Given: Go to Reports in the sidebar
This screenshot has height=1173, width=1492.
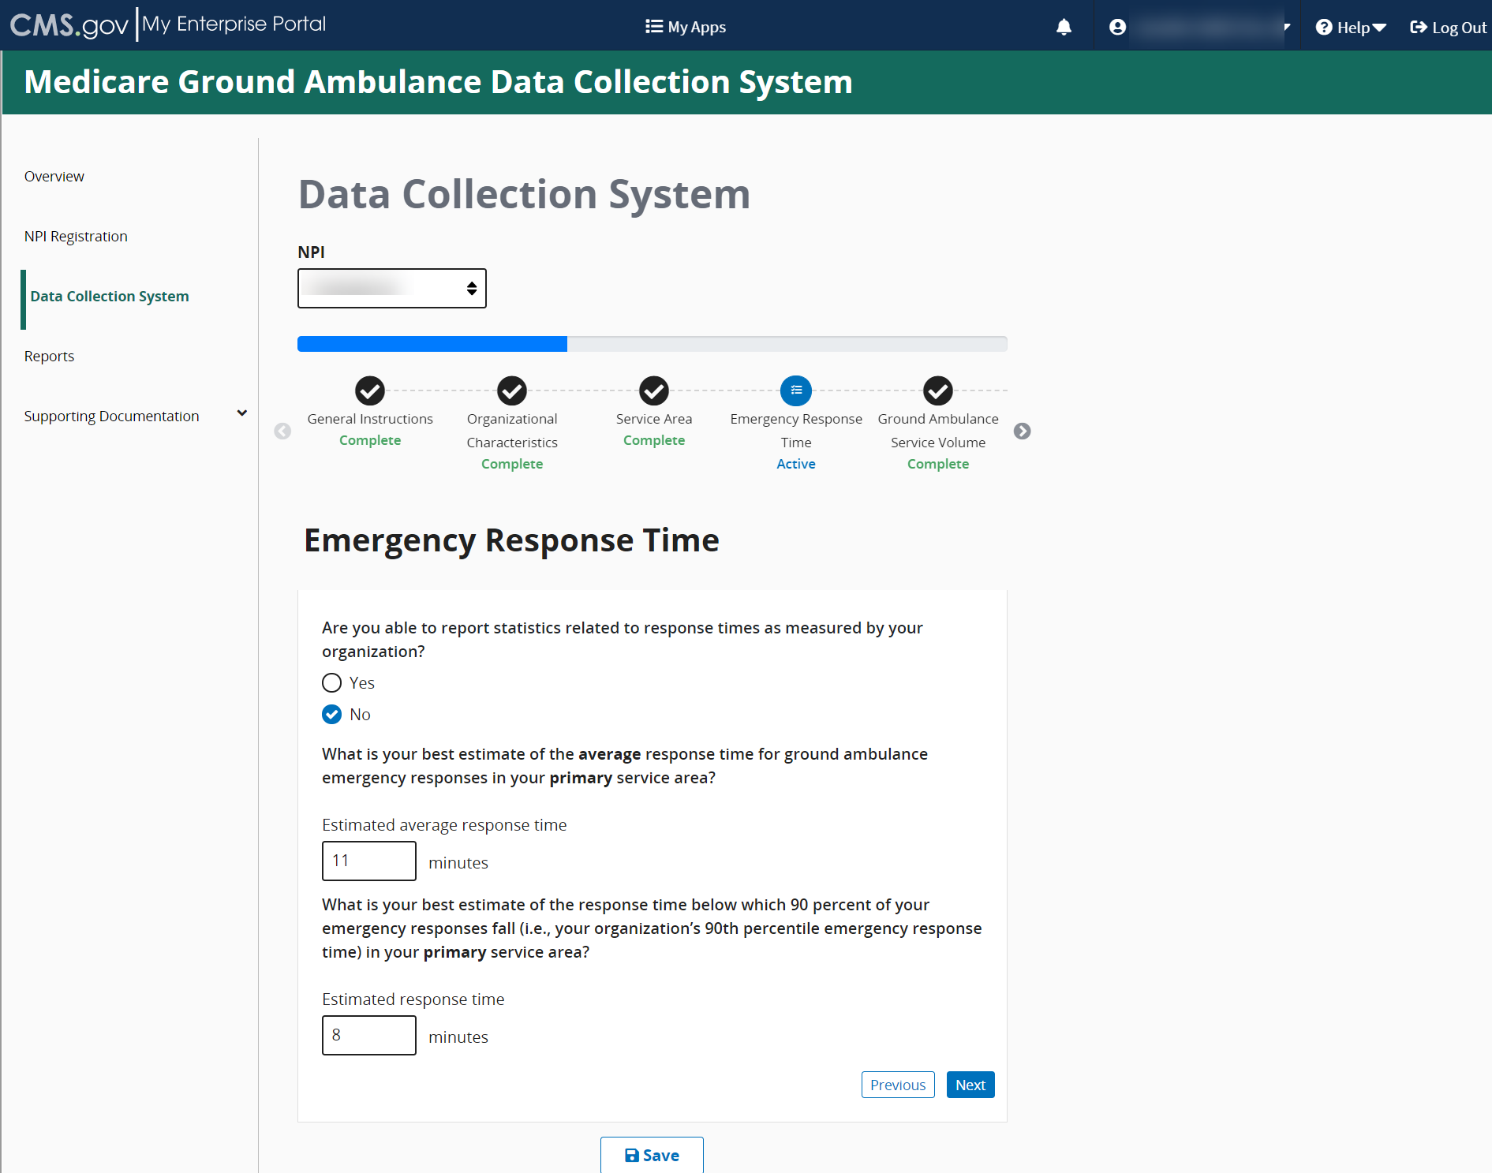Looking at the screenshot, I should (49, 356).
